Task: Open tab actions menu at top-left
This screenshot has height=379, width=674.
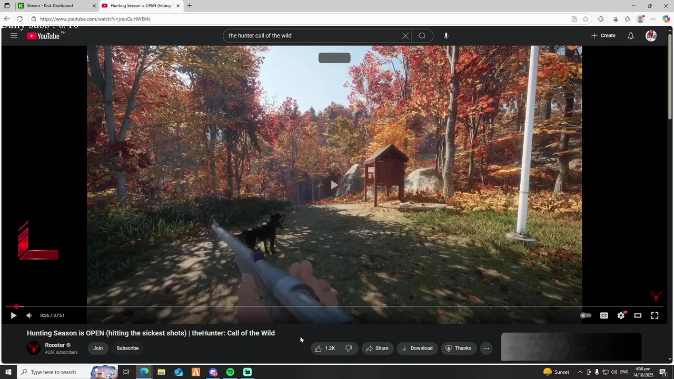Action: pyautogui.click(x=7, y=6)
